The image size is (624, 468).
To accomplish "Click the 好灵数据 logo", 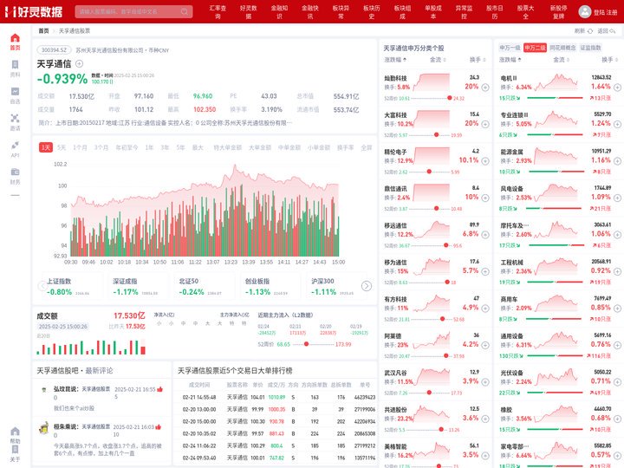I will tap(34, 11).
